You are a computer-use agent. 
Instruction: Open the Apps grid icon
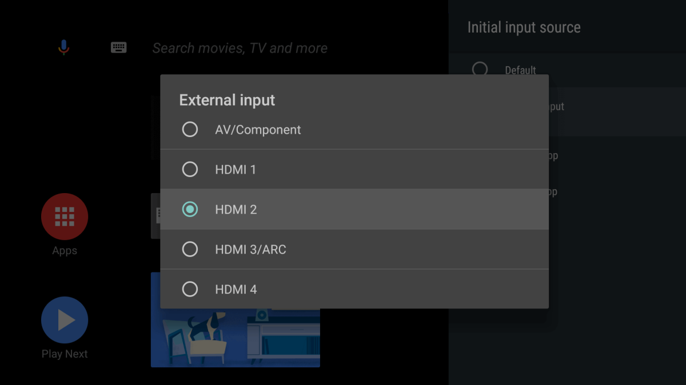pos(64,216)
